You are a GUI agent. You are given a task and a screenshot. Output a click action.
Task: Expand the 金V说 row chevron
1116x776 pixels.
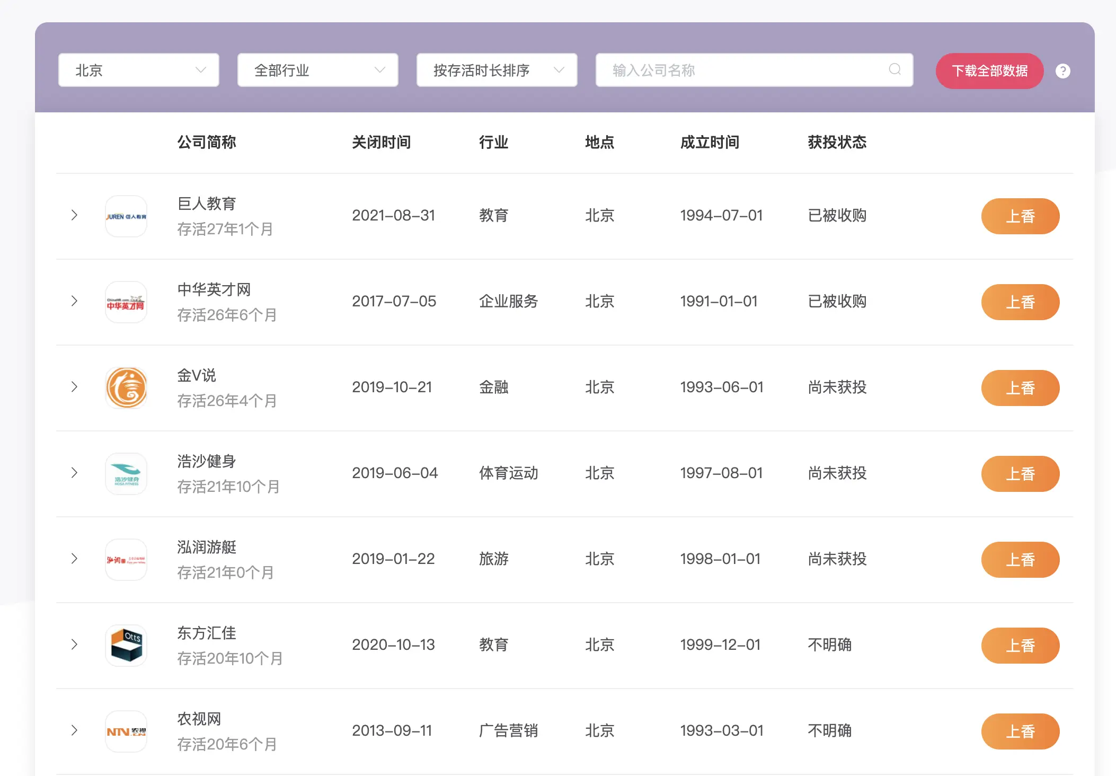click(74, 387)
